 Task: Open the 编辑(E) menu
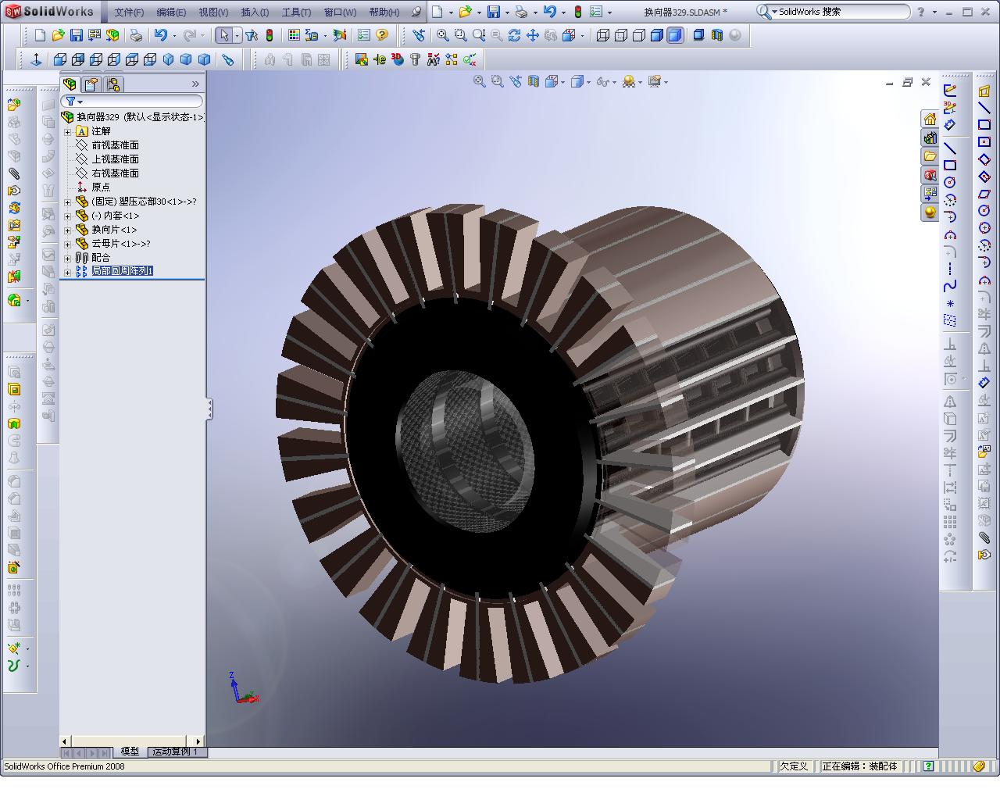(x=171, y=12)
